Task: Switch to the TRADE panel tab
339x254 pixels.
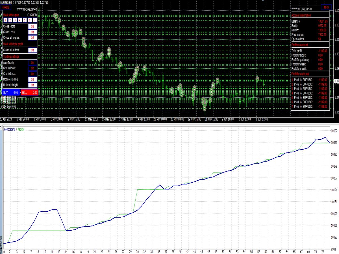Action: pyautogui.click(x=5, y=7)
